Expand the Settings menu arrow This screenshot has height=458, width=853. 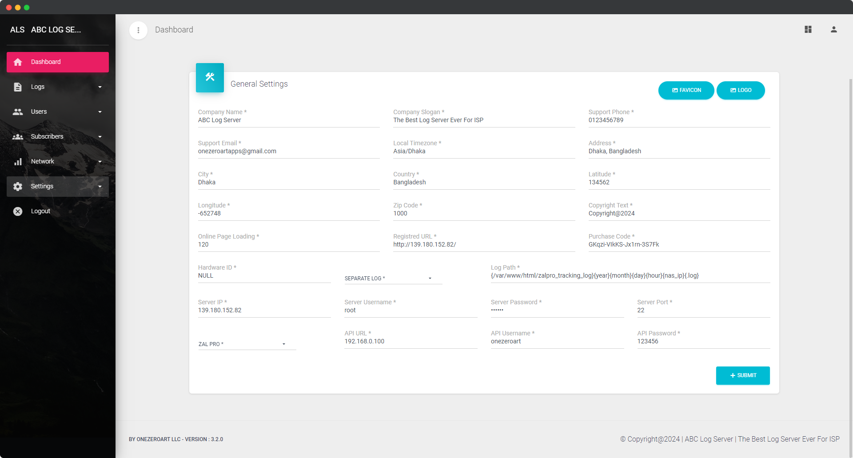point(100,187)
